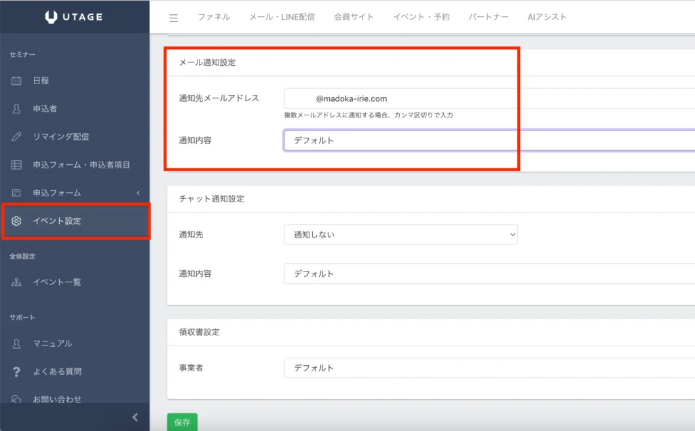The width and height of the screenshot is (695, 431).
Task: Select イベント設定 in sidebar
Action: click(x=76, y=221)
